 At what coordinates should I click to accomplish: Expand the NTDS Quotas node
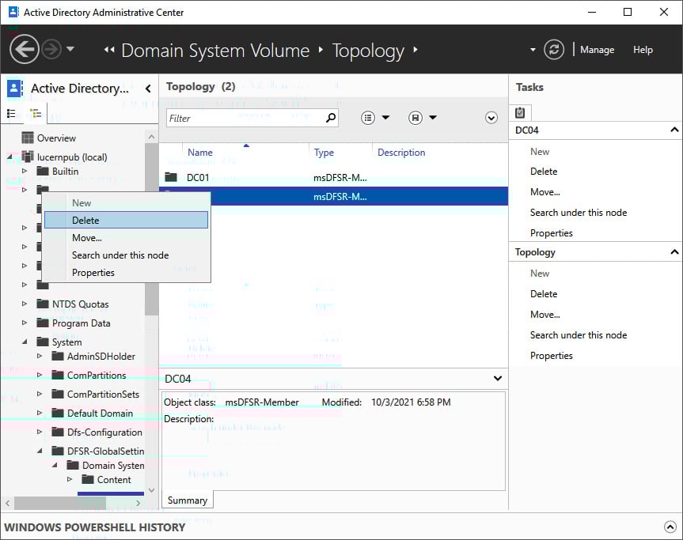click(x=25, y=304)
